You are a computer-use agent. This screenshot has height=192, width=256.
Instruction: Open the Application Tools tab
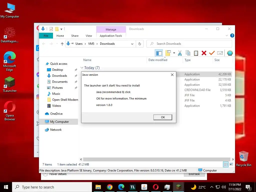click(111, 36)
